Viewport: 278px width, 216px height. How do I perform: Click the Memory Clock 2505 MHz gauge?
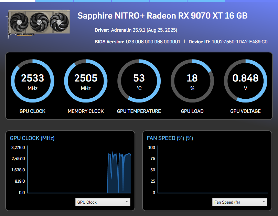(x=86, y=81)
